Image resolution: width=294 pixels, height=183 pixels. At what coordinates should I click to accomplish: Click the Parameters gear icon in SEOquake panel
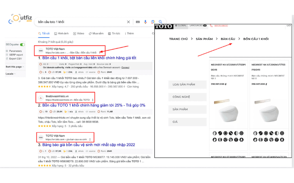(x=7, y=51)
